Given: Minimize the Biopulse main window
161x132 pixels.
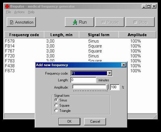Looking at the screenshot, I should click(x=144, y=6).
